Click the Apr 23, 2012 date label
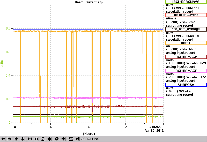207x142 pixels. click(154, 131)
